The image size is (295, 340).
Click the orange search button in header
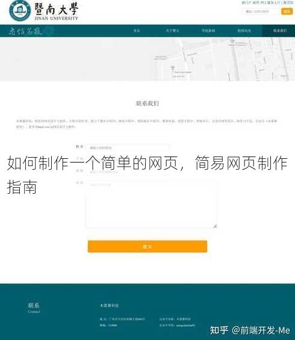(x=287, y=11)
